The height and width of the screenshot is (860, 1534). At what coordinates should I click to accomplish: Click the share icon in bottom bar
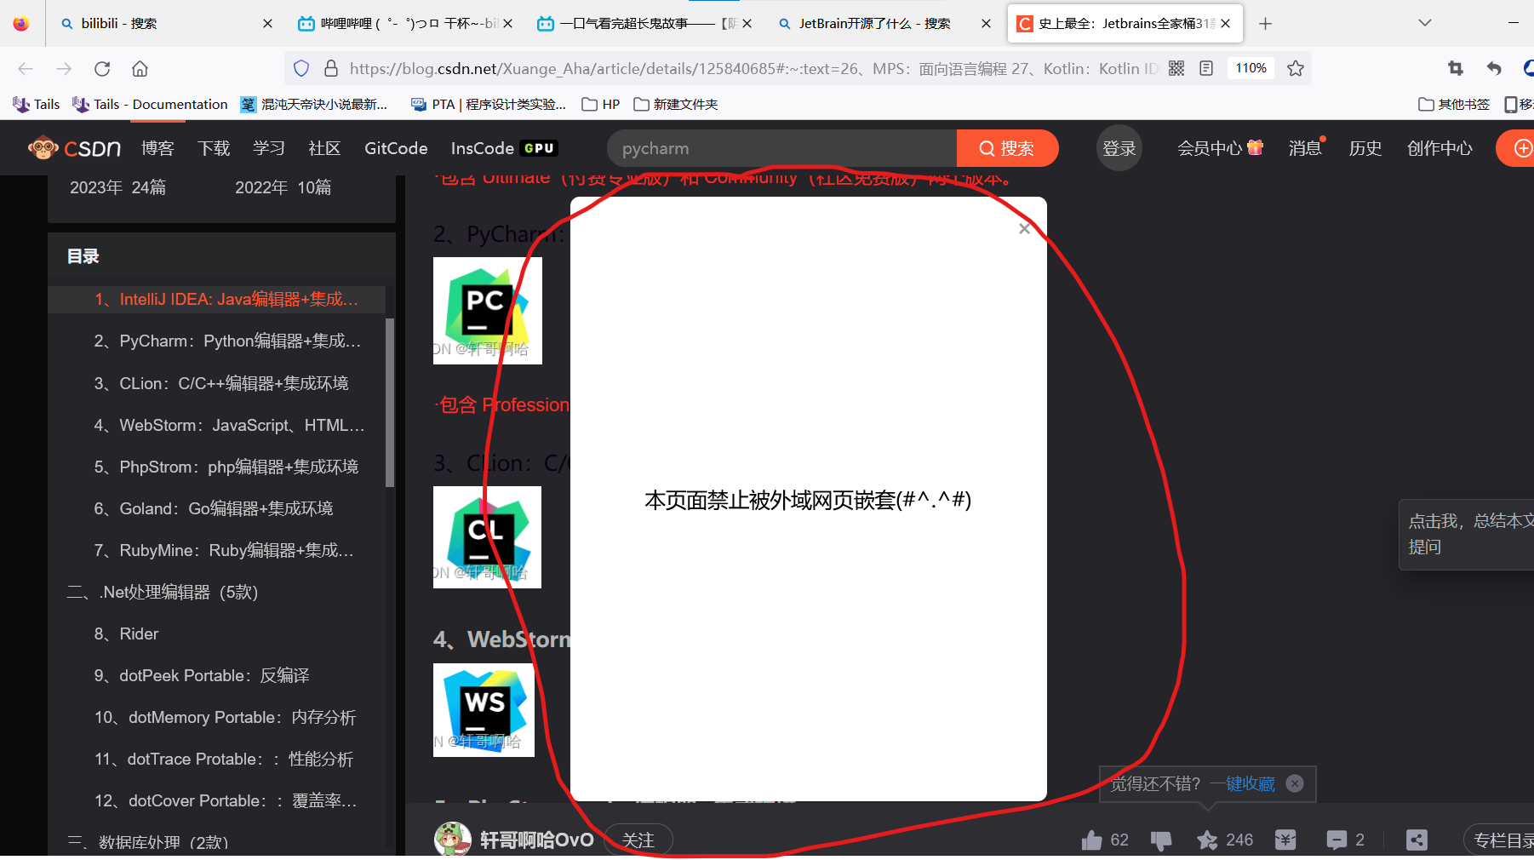pos(1417,840)
